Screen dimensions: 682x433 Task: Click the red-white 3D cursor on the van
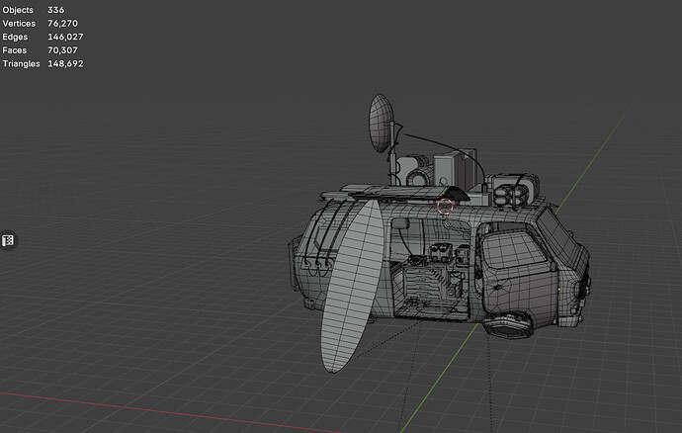tap(445, 207)
